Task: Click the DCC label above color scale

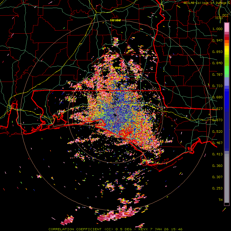Action: 225,15
